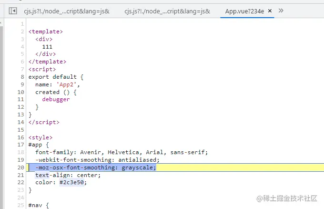This screenshot has width=324, height=209.
Task: Click the #app selector
Action: click(x=35, y=145)
